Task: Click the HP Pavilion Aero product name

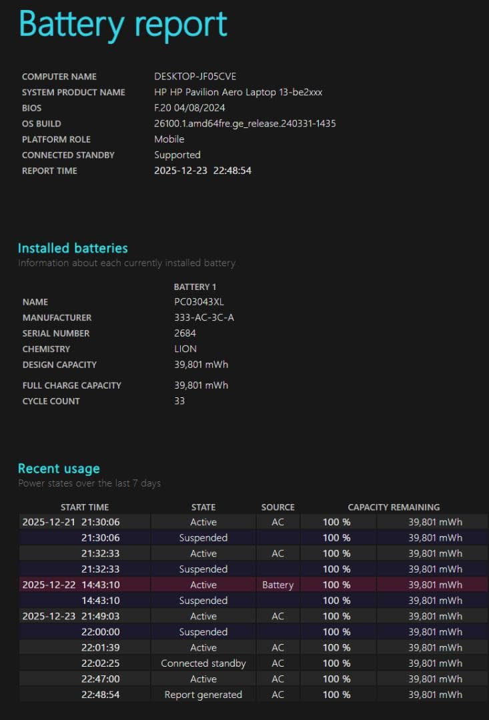Action: [238, 92]
